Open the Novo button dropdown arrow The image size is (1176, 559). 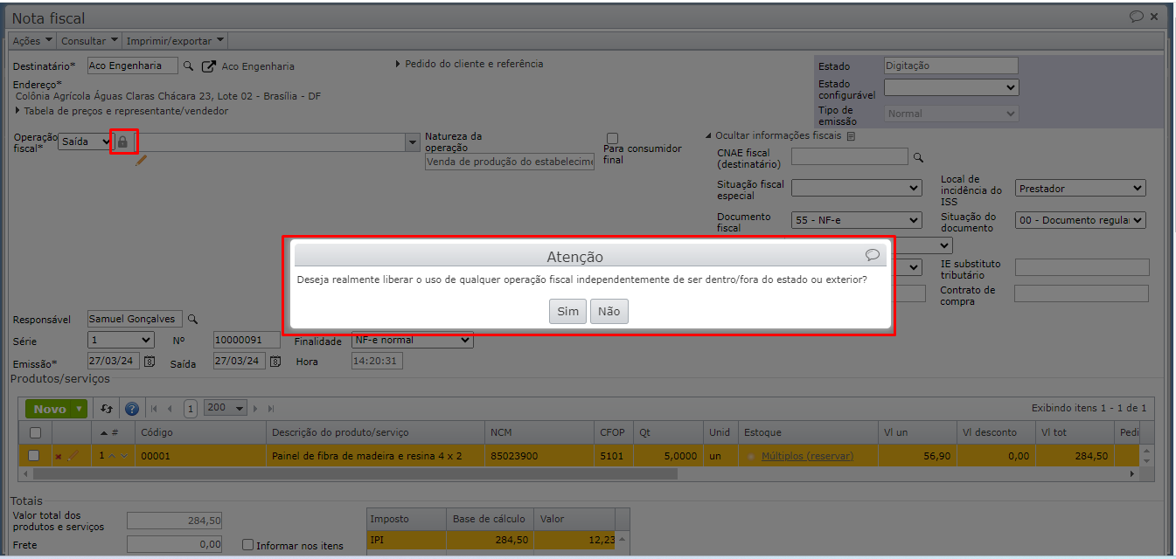click(x=80, y=409)
